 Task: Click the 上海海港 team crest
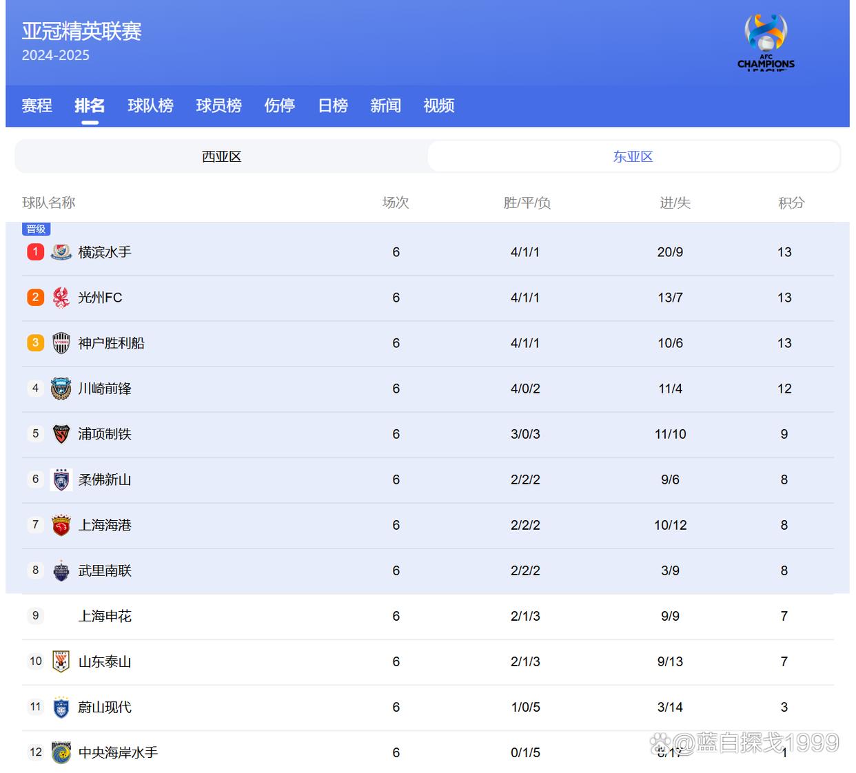[61, 525]
